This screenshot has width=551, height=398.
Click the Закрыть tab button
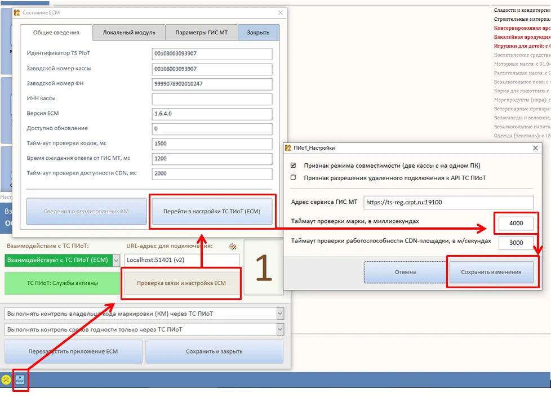pyautogui.click(x=258, y=32)
